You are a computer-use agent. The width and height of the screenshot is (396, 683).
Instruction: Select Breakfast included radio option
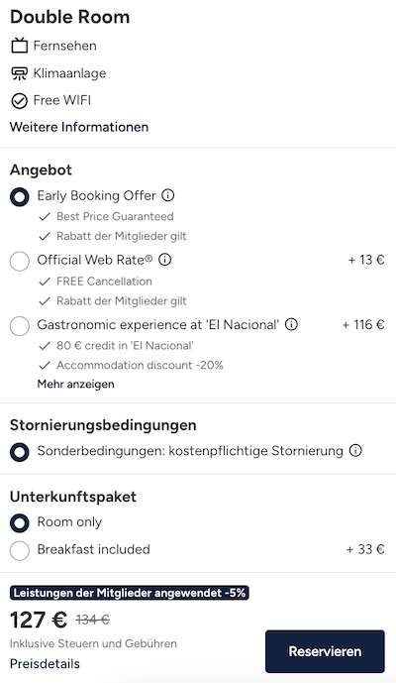pos(20,550)
